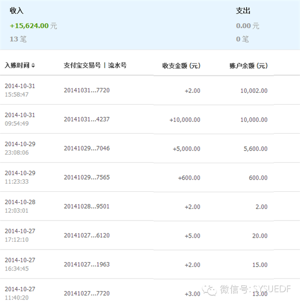Open transaction 20141029...7046
The width and height of the screenshot is (300, 304).
(x=86, y=149)
